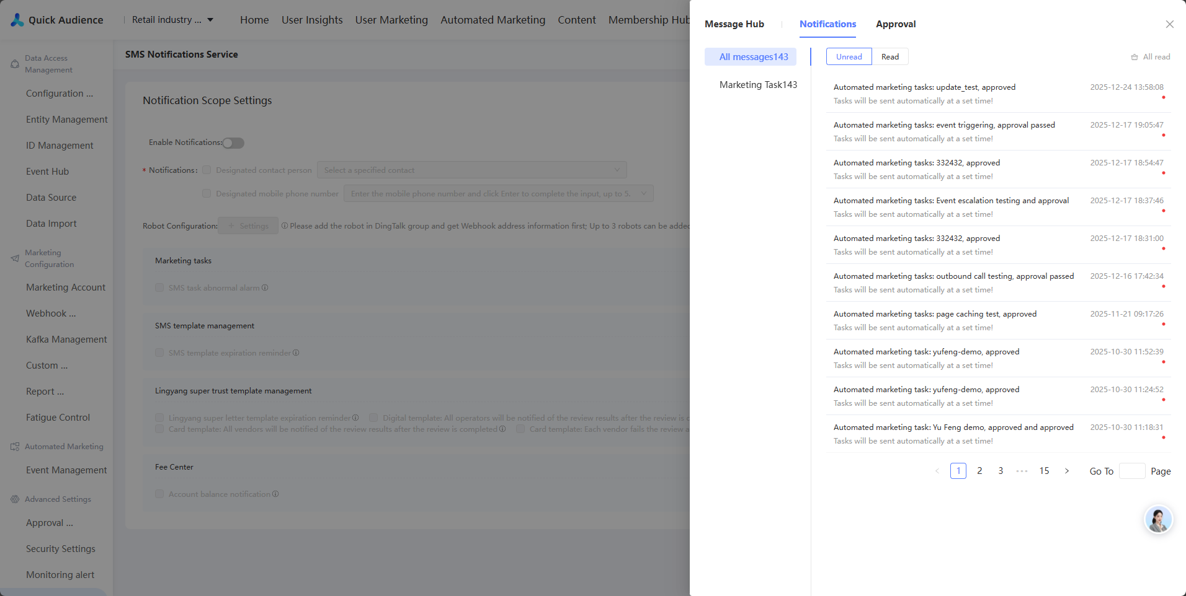Expand the Configuration sidebar item

(60, 94)
